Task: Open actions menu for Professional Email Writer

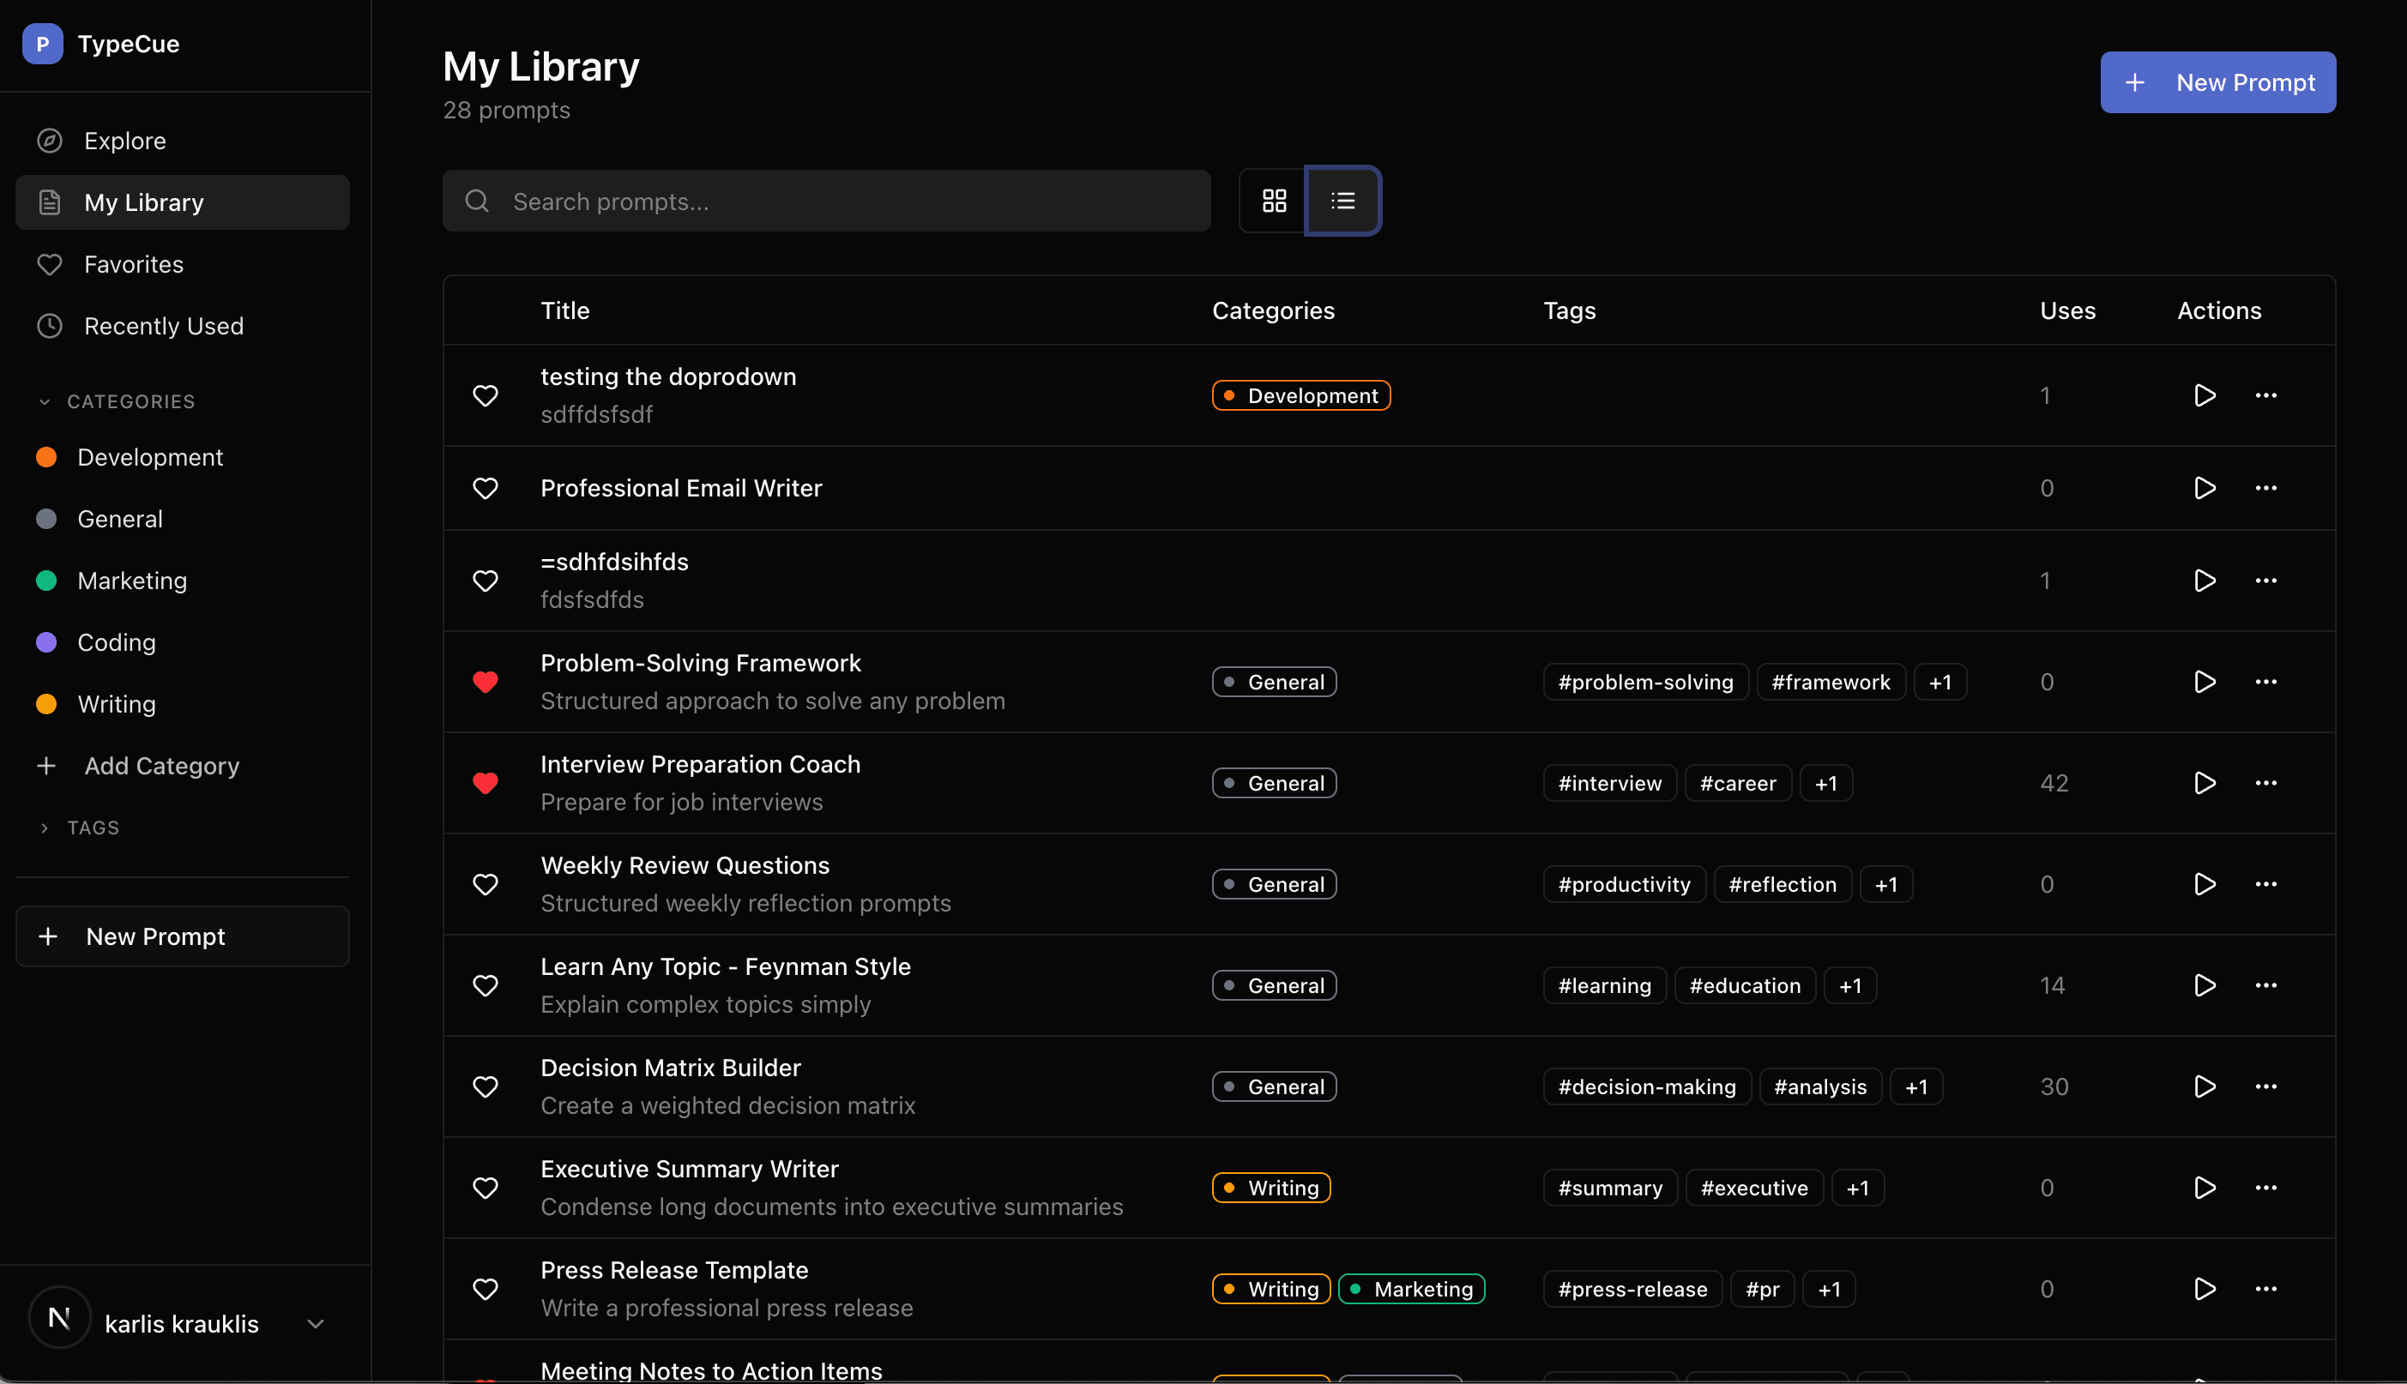Action: [2266, 488]
